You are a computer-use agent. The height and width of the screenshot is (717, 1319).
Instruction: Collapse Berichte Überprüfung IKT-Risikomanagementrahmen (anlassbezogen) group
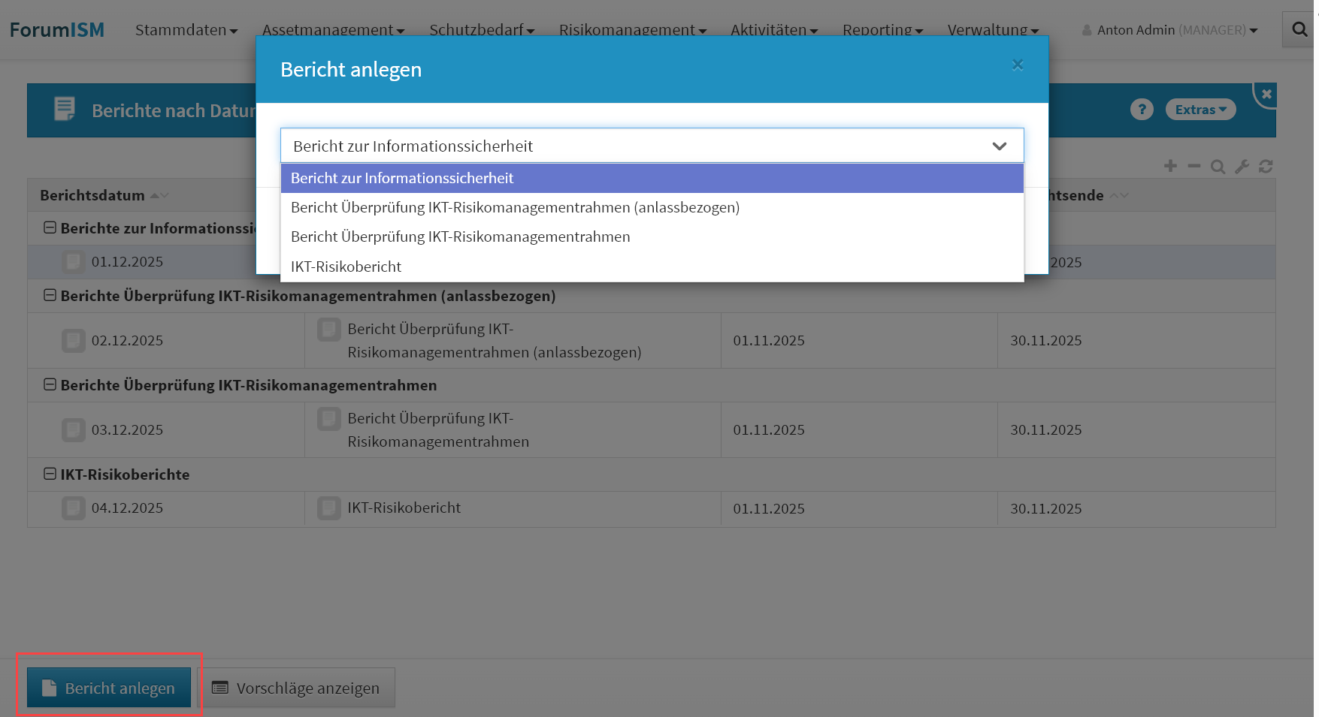click(x=50, y=295)
